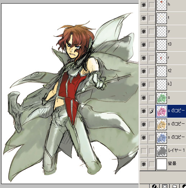Hide the t2 layer
Image resolution: width=186 pixels, height=188 pixels.
pos(144,71)
